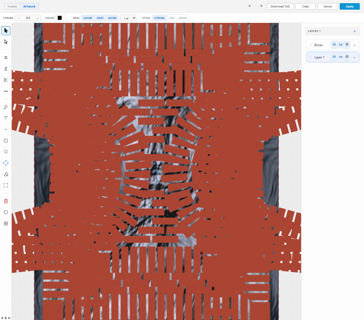Select the circle shape tool

(6, 152)
